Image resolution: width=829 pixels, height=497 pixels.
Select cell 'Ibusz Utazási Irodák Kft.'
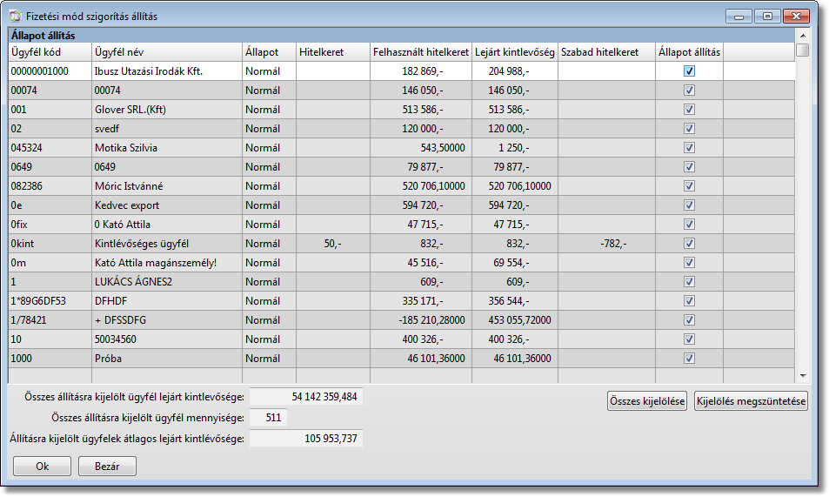166,71
